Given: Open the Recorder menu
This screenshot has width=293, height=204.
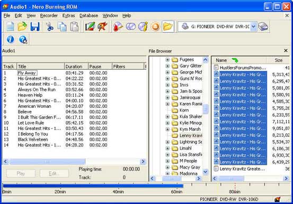Looking at the screenshot, I should tap(49, 16).
